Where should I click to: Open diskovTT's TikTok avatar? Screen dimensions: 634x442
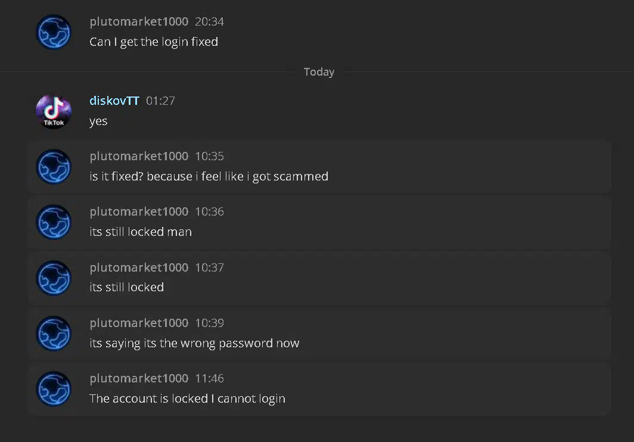coord(54,111)
